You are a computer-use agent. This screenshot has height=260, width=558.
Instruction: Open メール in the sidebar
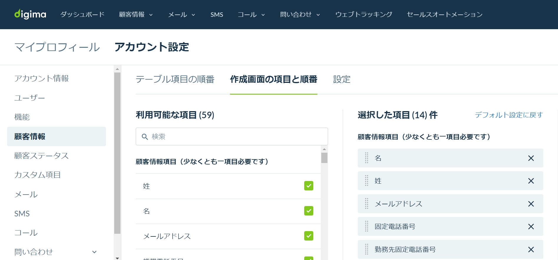26,195
